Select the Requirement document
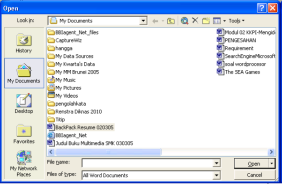The image size is (282, 184). 235,48
